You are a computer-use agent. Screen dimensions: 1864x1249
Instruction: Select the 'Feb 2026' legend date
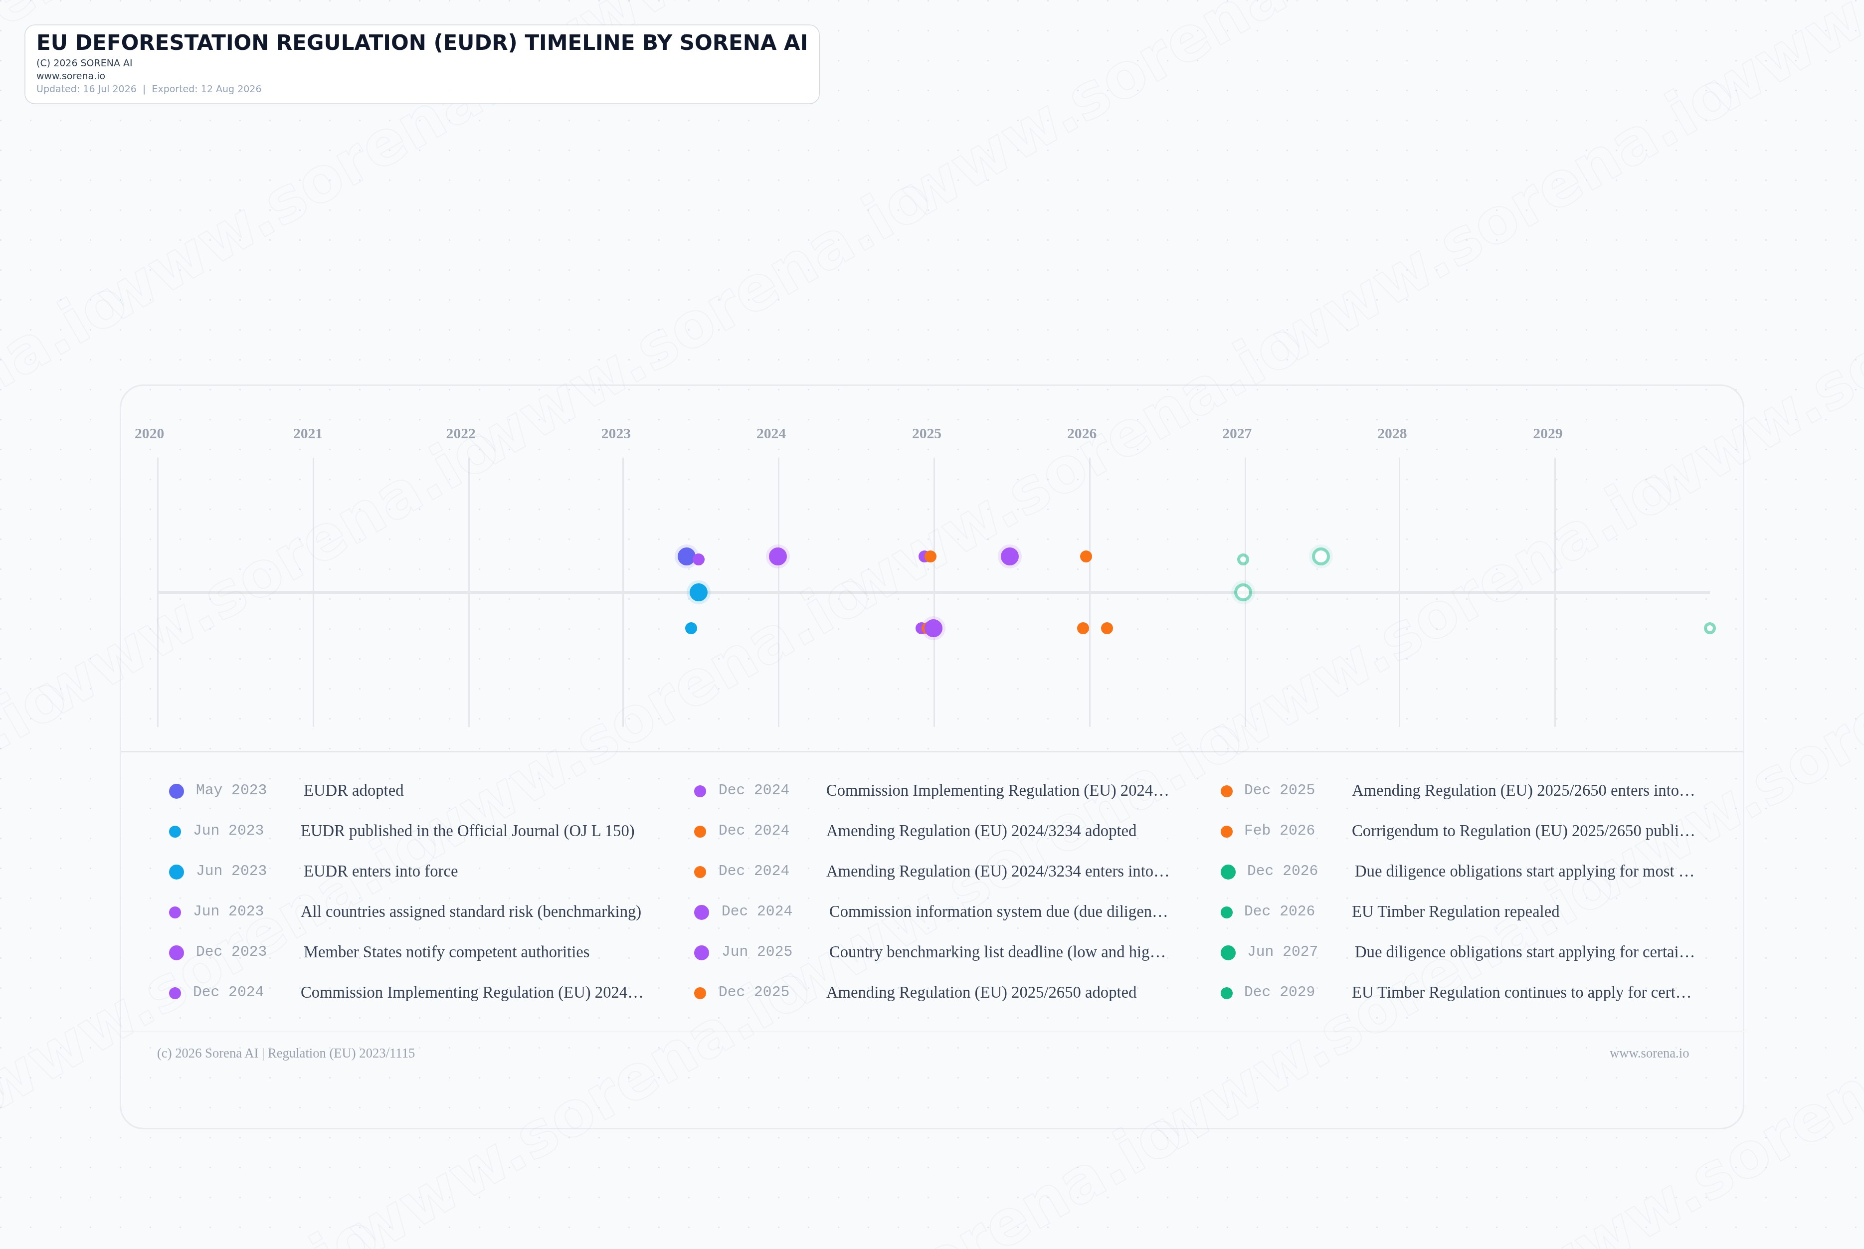point(1279,830)
